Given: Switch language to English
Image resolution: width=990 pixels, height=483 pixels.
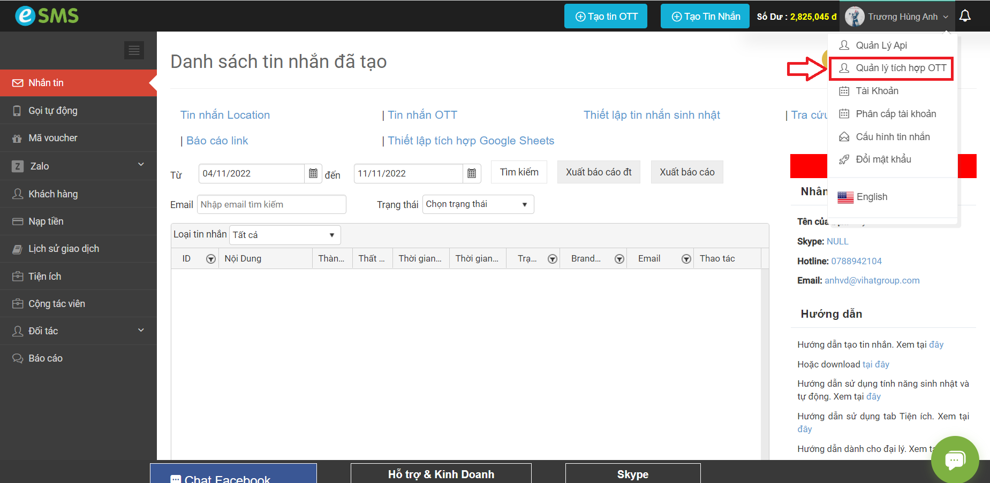Looking at the screenshot, I should (871, 197).
